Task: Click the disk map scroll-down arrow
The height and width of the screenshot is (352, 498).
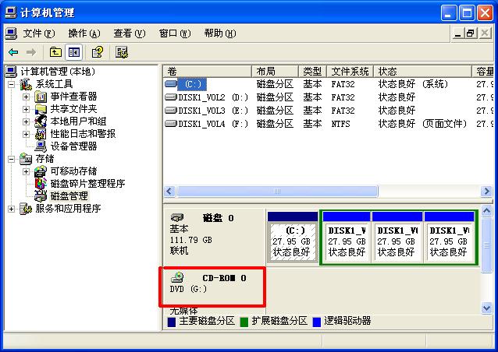Action: pos(486,308)
